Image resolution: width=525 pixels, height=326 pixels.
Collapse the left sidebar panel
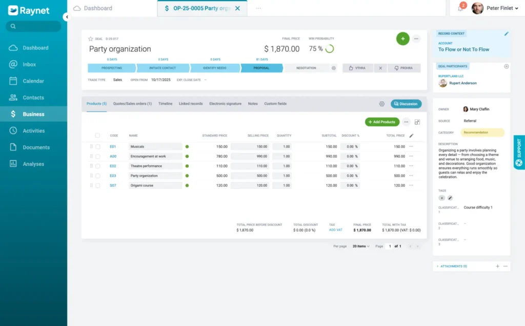[x=66, y=17]
